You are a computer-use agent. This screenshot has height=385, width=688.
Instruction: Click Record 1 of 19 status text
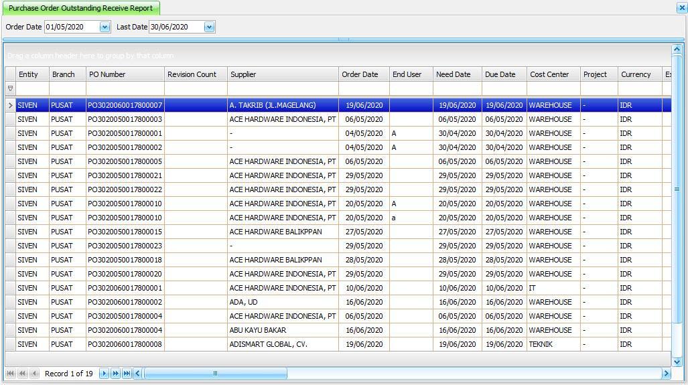pos(69,374)
